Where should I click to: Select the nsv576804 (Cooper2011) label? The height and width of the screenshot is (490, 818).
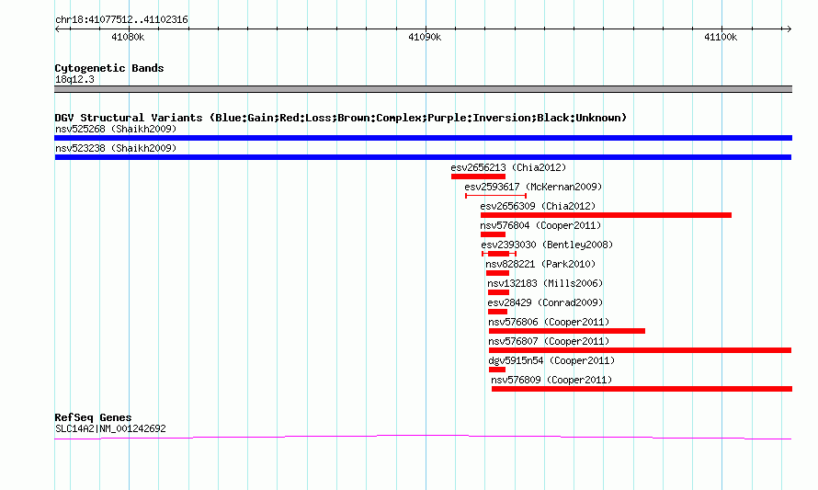(x=540, y=225)
